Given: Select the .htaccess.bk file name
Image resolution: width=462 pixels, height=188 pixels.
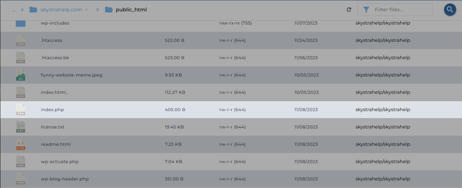Looking at the screenshot, I should [x=55, y=58].
